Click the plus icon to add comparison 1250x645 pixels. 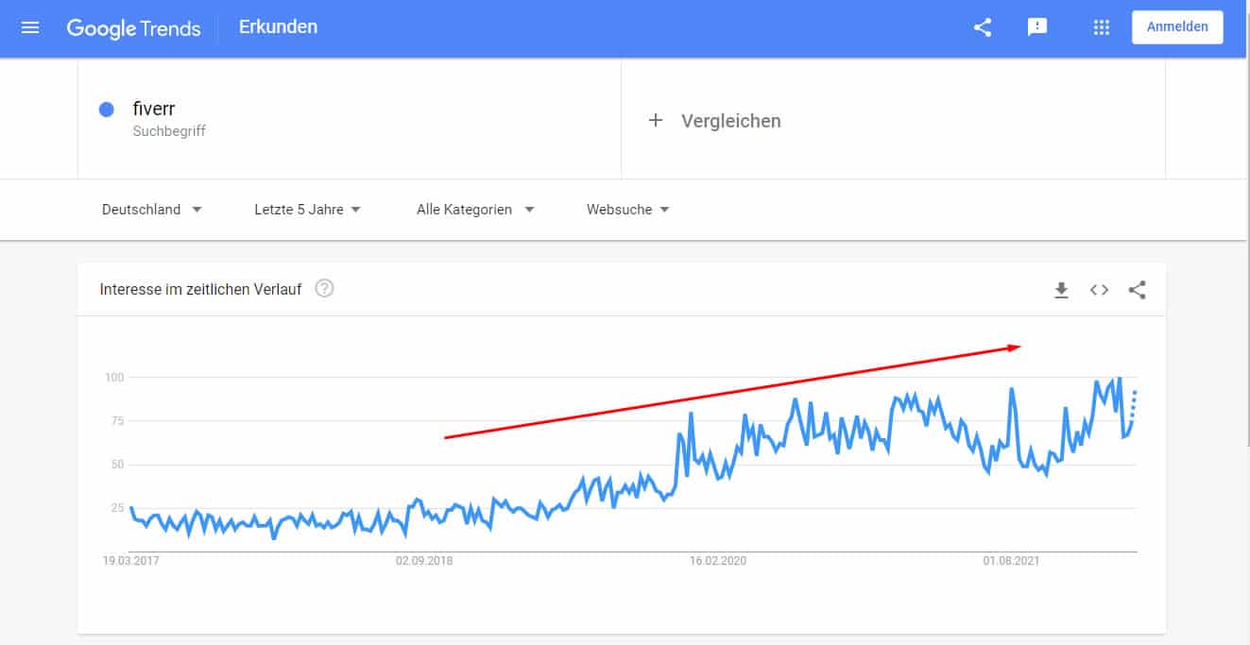[x=656, y=121]
